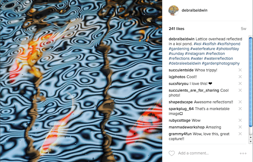Click the heart like icon

[x=172, y=153]
